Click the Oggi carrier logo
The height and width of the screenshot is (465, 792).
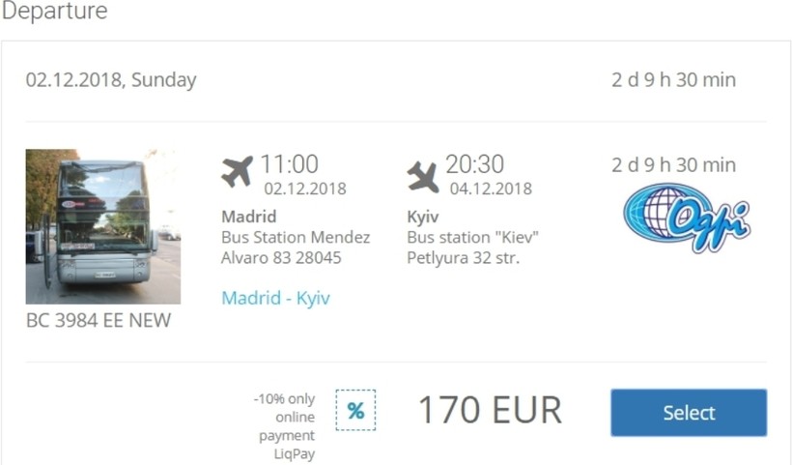click(x=686, y=217)
